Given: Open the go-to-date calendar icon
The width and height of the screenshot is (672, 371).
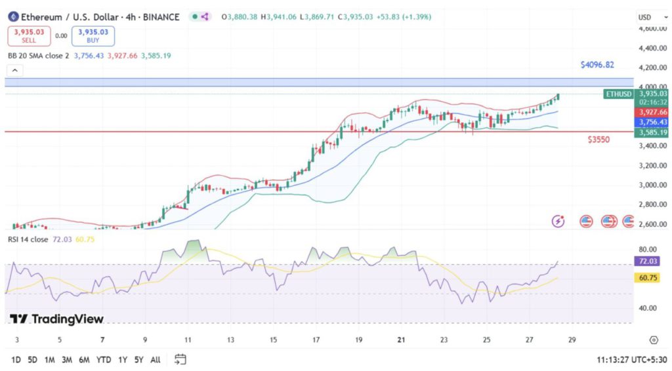Looking at the screenshot, I should pos(180,359).
